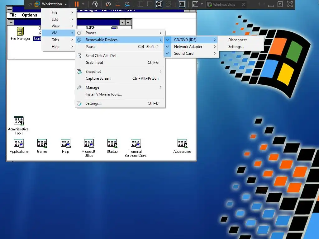Click the VMware Workstation logo icon
Image resolution: width=319 pixels, height=239 pixels.
37,4
